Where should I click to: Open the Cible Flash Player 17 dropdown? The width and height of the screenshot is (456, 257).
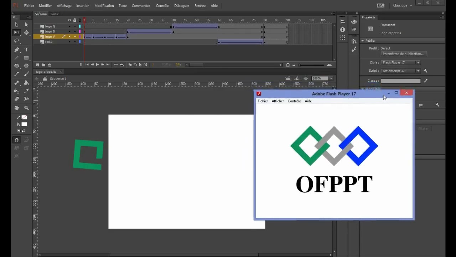[401, 63]
